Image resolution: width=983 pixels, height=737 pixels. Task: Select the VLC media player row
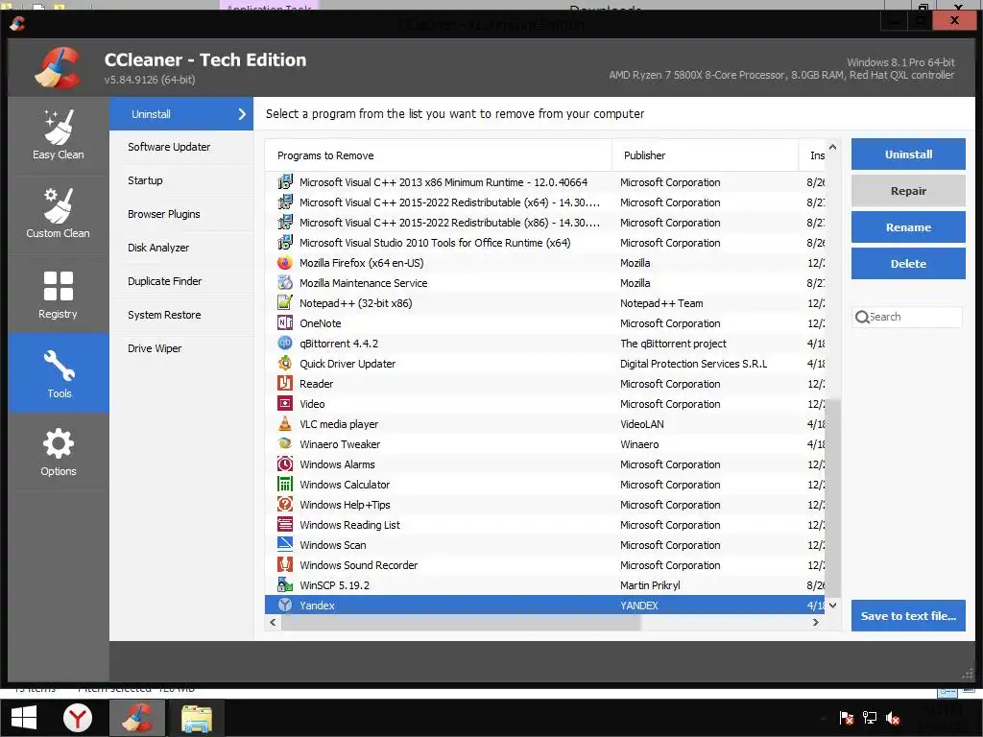(544, 423)
